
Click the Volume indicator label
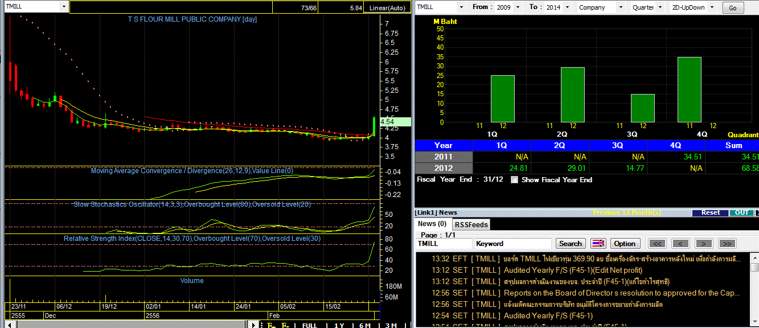192,281
